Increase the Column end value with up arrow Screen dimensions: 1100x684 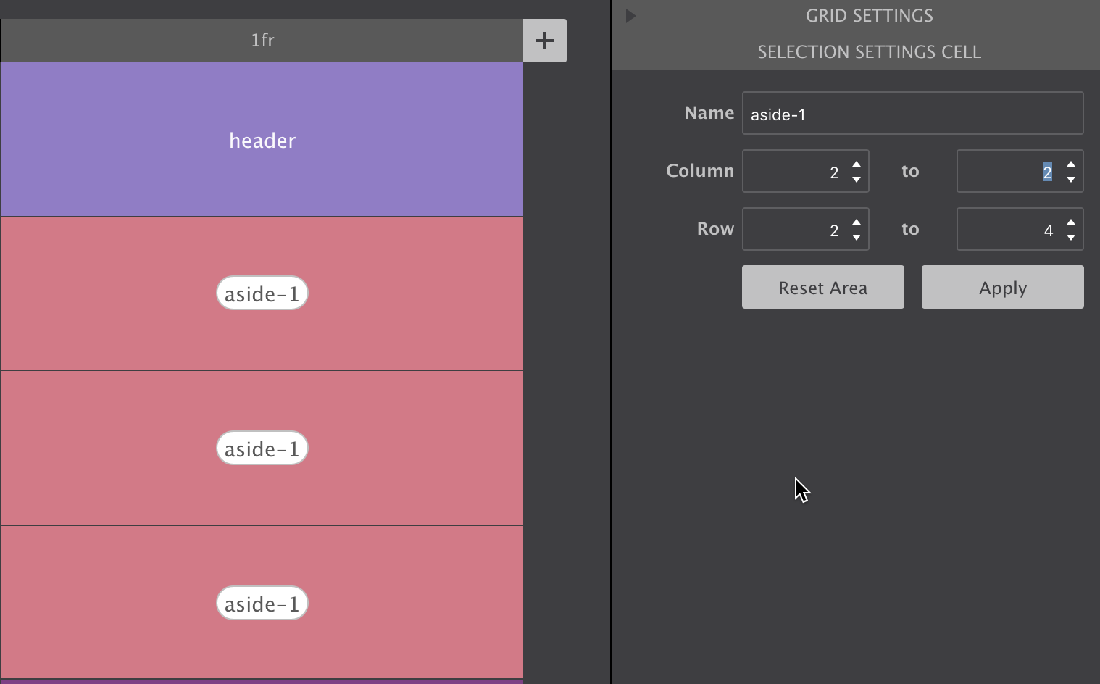tap(1071, 164)
